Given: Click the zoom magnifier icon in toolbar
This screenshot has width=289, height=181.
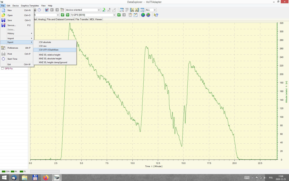Looking at the screenshot, I should point(122,10).
